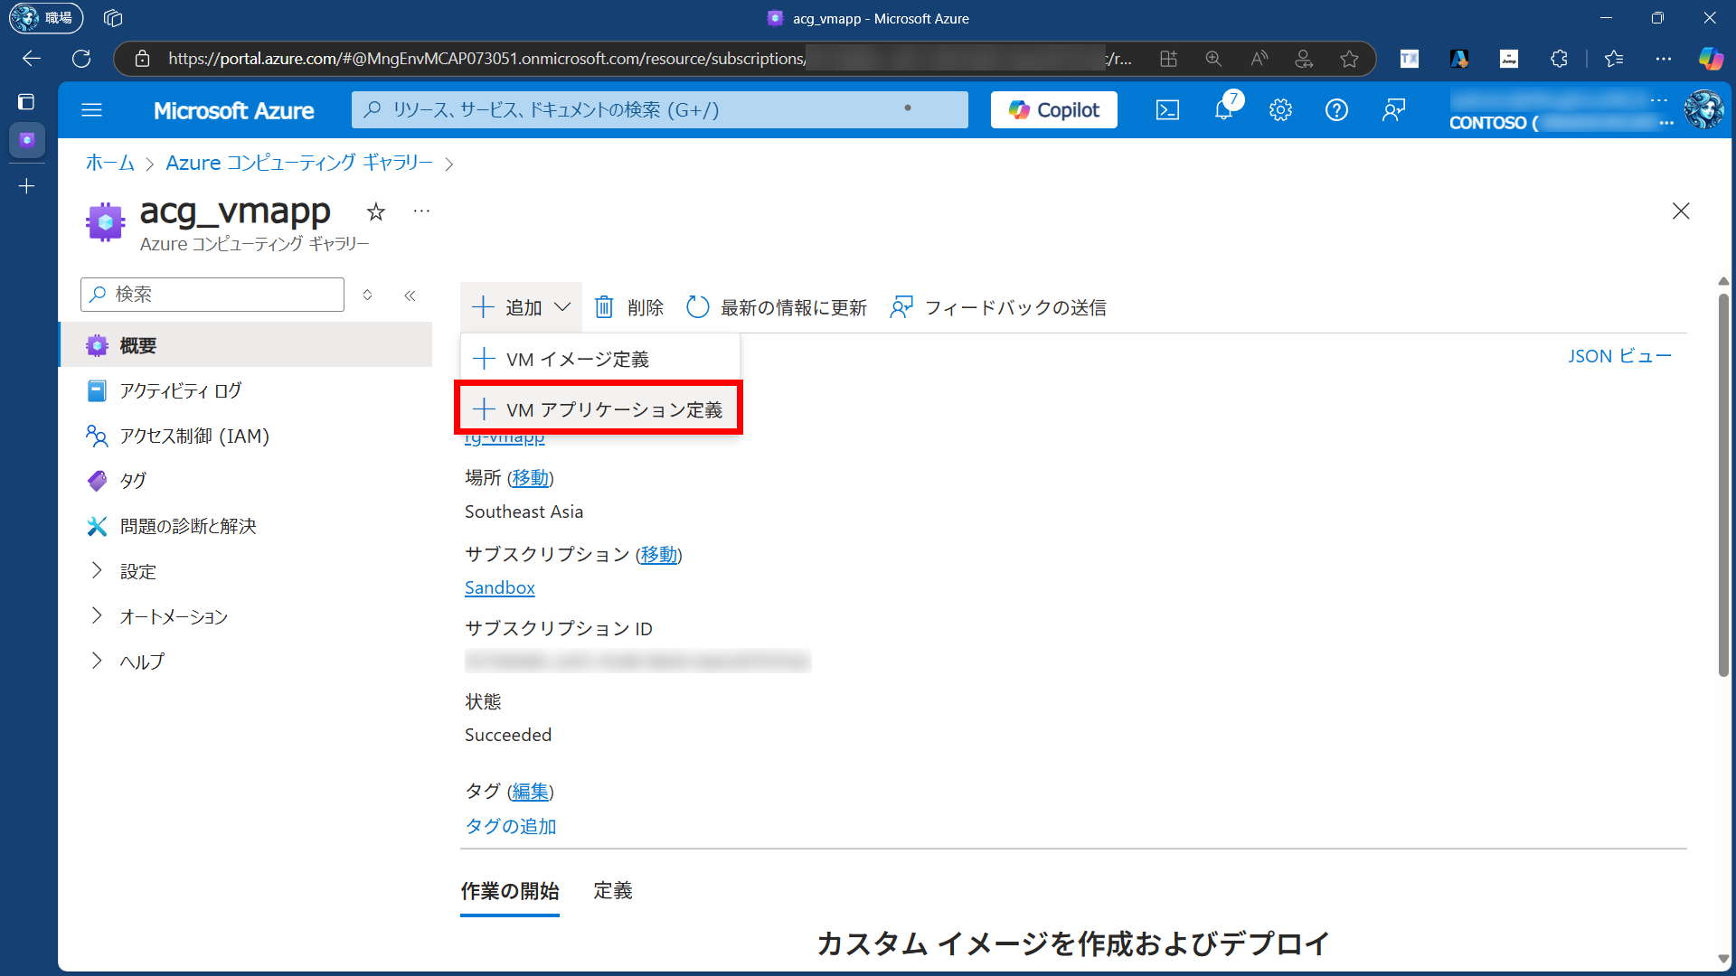
Task: Open the help question mark icon
Action: tap(1336, 110)
